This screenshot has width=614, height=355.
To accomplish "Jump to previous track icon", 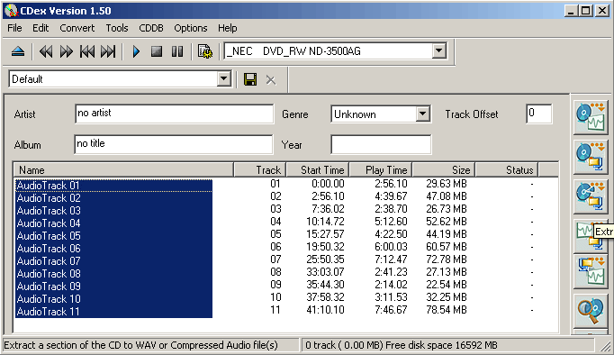I will [x=87, y=51].
